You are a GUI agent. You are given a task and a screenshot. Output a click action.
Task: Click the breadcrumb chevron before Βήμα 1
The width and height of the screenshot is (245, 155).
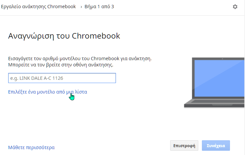pyautogui.click(x=81, y=7)
